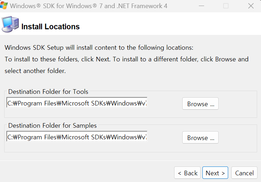
Task: Click the 'Windows SDK Setup will install content' text
Action: click(x=99, y=48)
